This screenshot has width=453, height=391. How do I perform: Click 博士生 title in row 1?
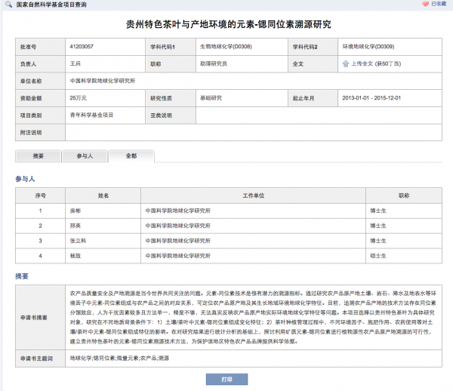coord(378,211)
